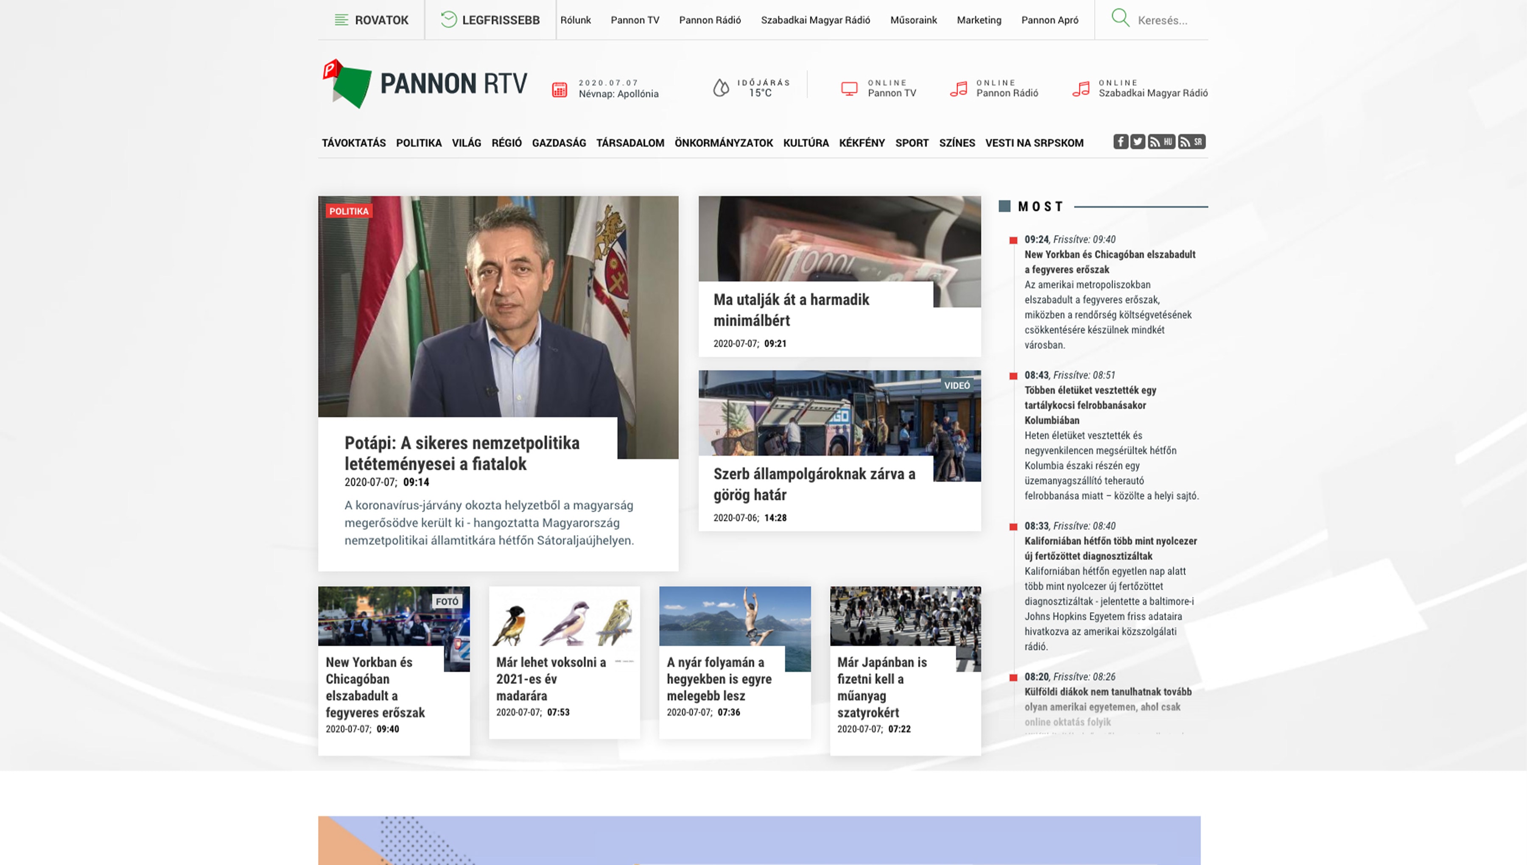Click the bottom banner advertisement
The height and width of the screenshot is (865, 1527).
coord(759,840)
